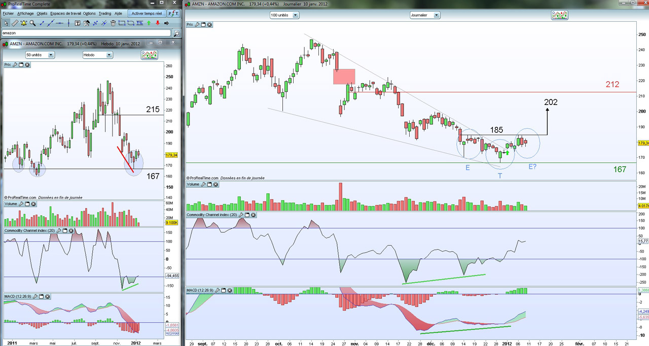Pick the ruler measurement tool
Screen dimensions: 649x346
[x=15, y=23]
